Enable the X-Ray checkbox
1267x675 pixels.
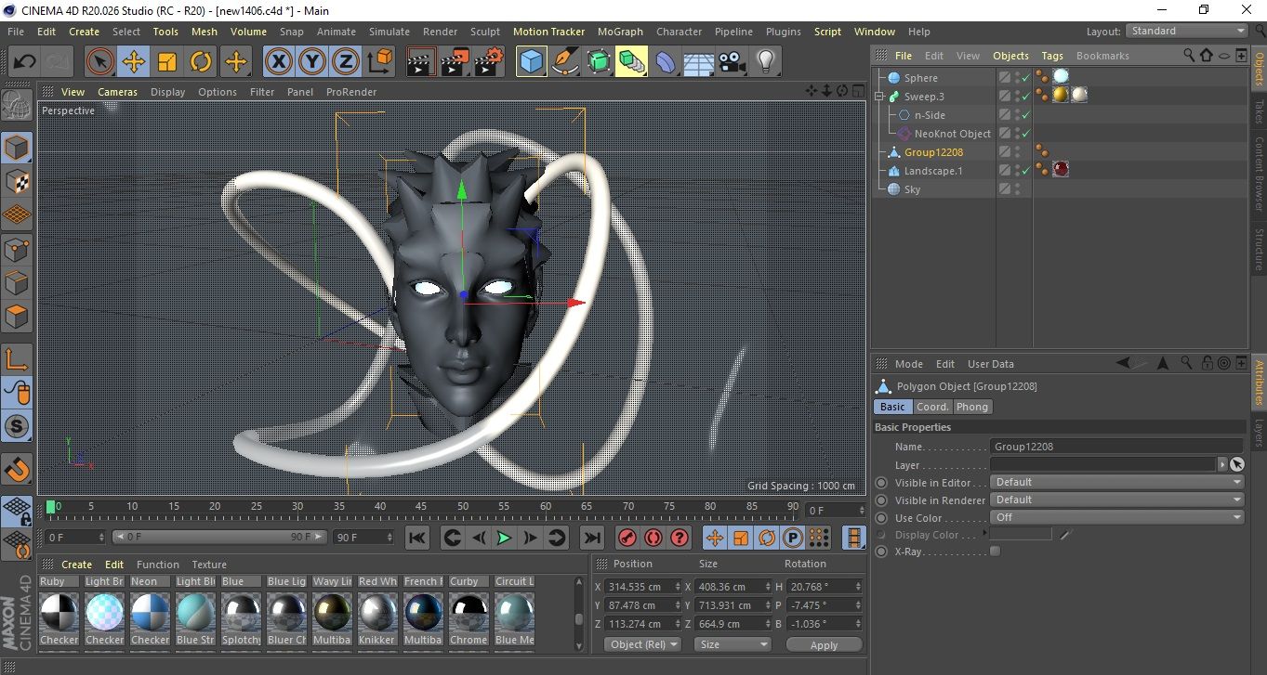[996, 552]
